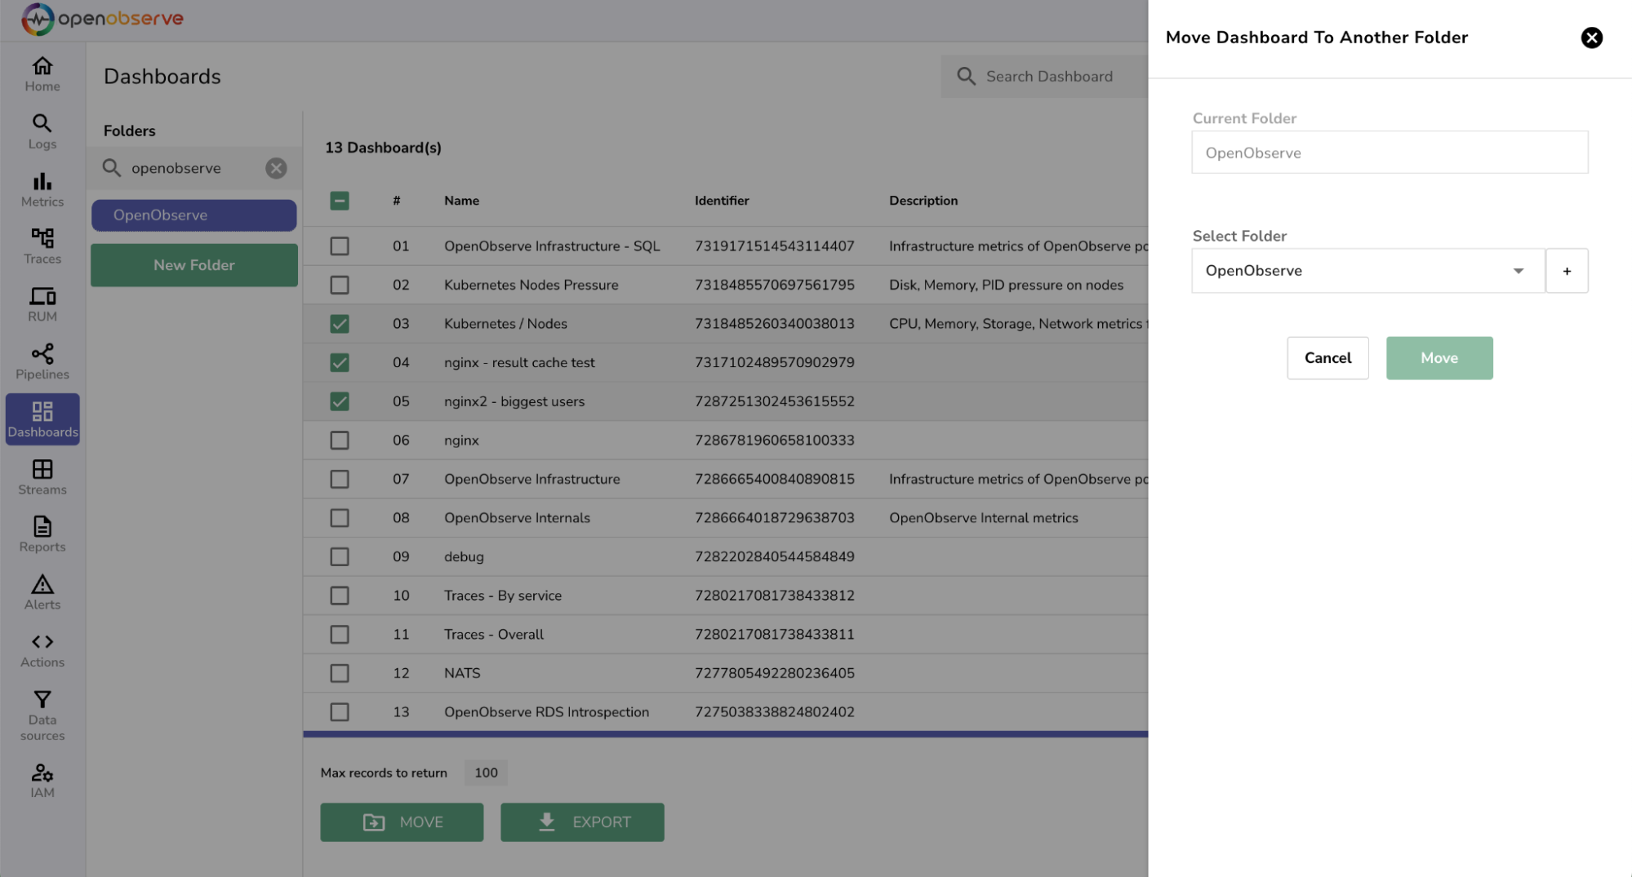Change the max records value of 100
The height and width of the screenshot is (877, 1632).
[486, 773]
